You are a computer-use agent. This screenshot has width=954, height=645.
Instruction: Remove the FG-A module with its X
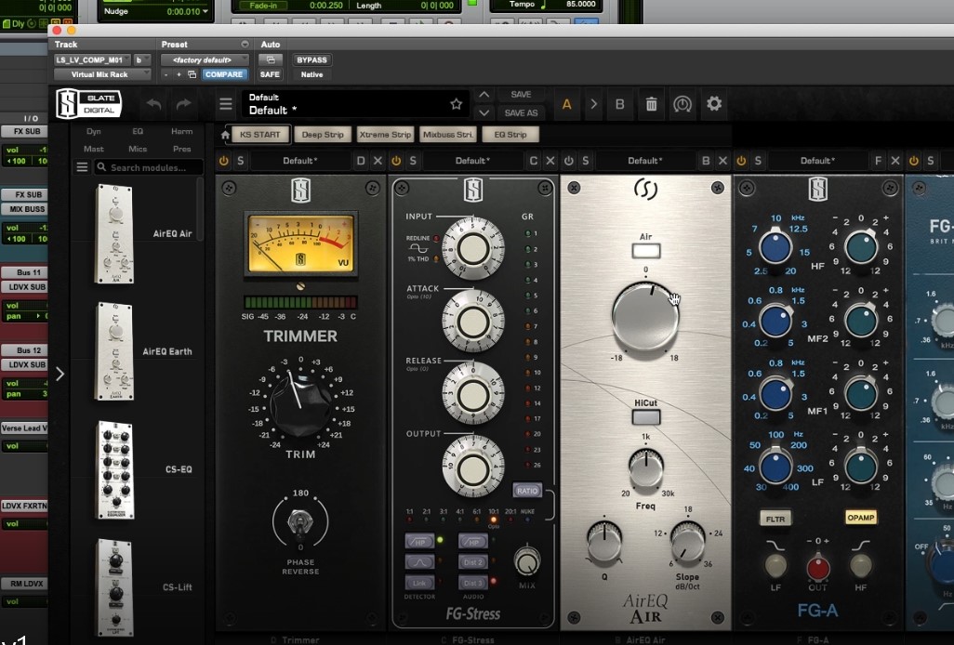point(895,161)
